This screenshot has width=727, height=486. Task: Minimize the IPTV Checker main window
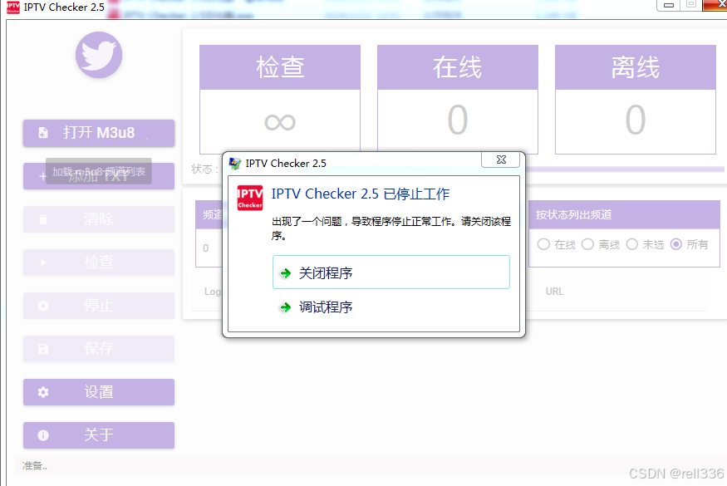(668, 5)
